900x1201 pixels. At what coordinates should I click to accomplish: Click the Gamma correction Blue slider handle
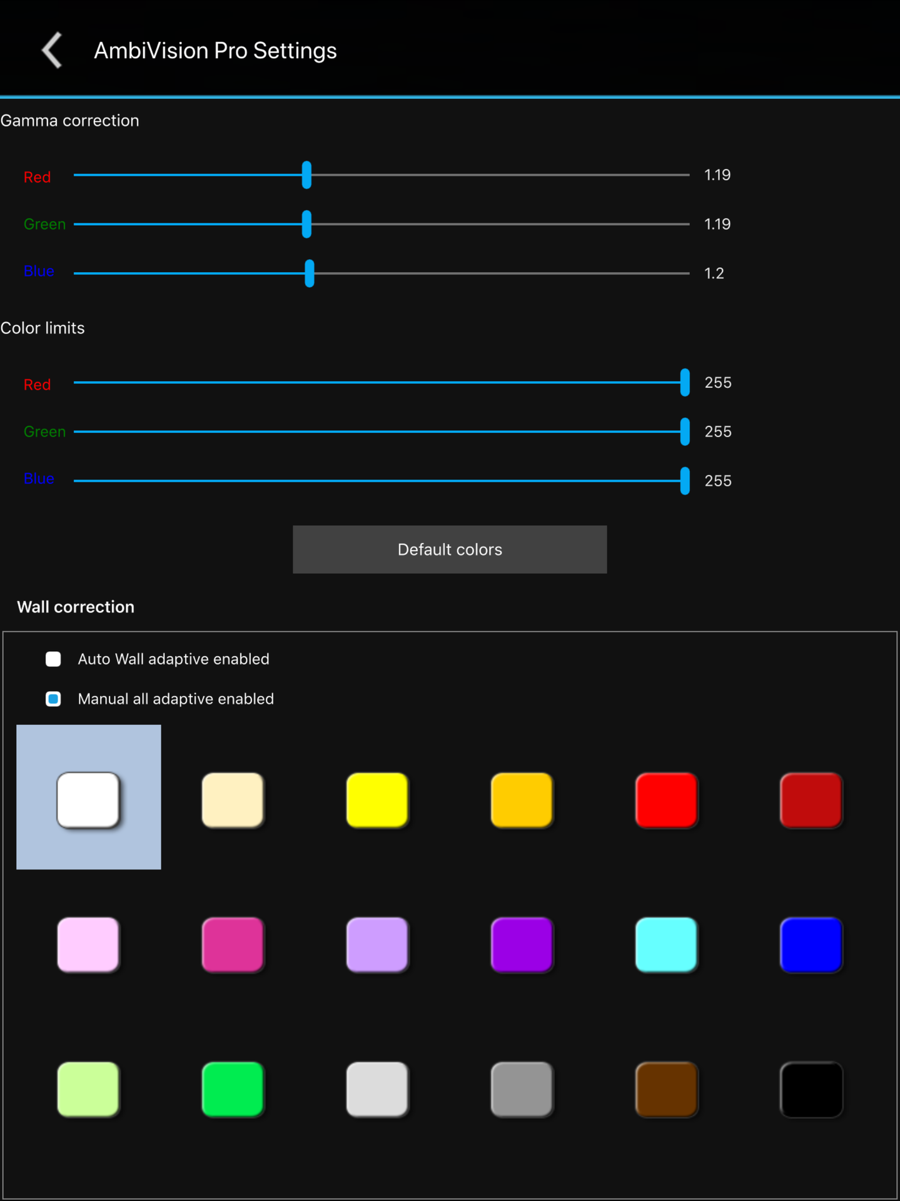(x=310, y=273)
